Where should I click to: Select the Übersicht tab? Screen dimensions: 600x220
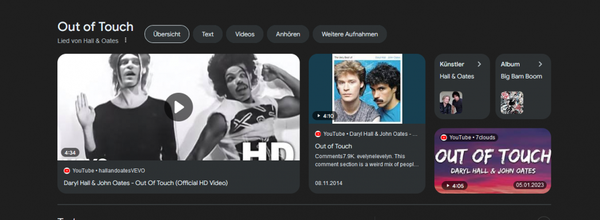[167, 34]
